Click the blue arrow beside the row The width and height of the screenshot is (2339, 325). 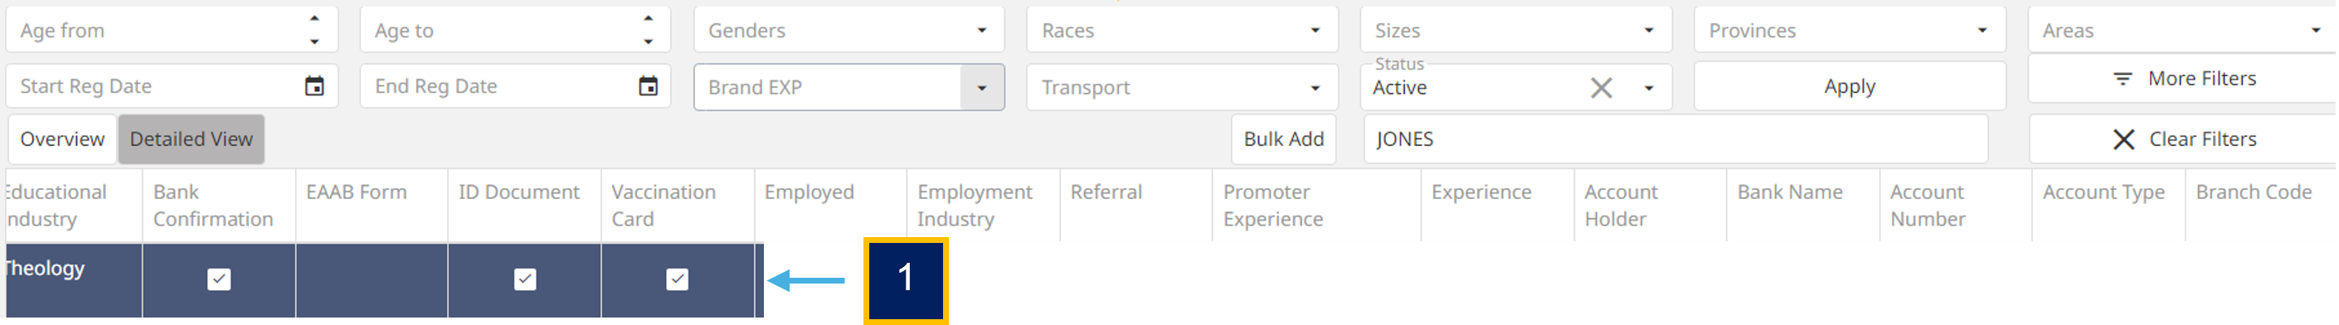(807, 281)
